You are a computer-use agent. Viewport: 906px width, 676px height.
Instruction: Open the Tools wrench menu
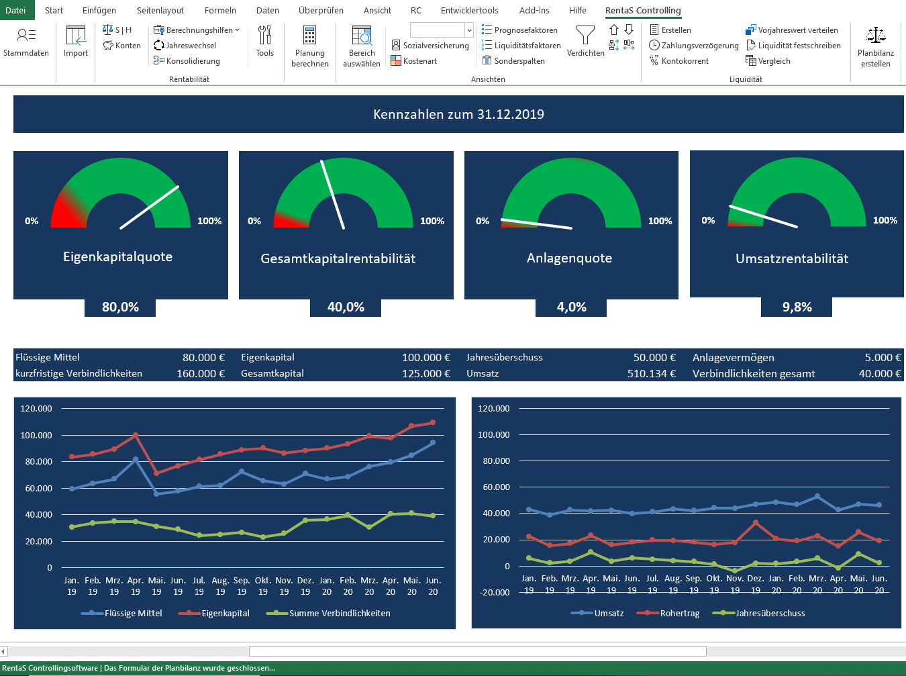[264, 42]
